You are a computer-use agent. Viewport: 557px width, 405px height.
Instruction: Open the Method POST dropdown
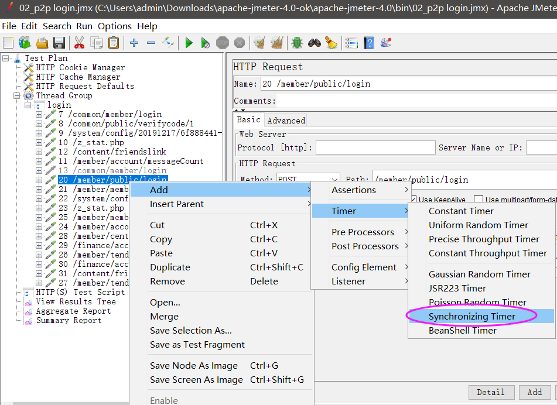point(308,179)
